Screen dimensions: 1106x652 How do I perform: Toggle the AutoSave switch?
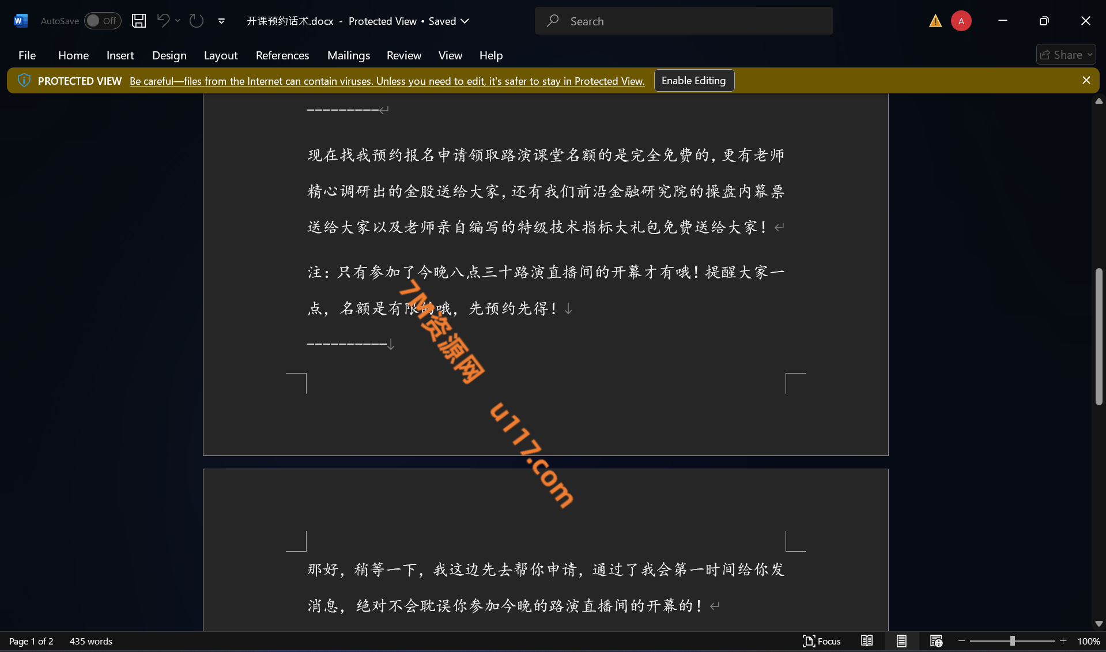[x=103, y=21]
